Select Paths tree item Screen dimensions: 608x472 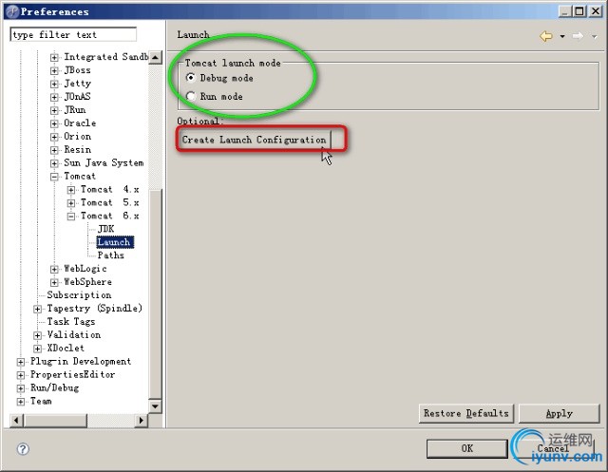(x=110, y=255)
